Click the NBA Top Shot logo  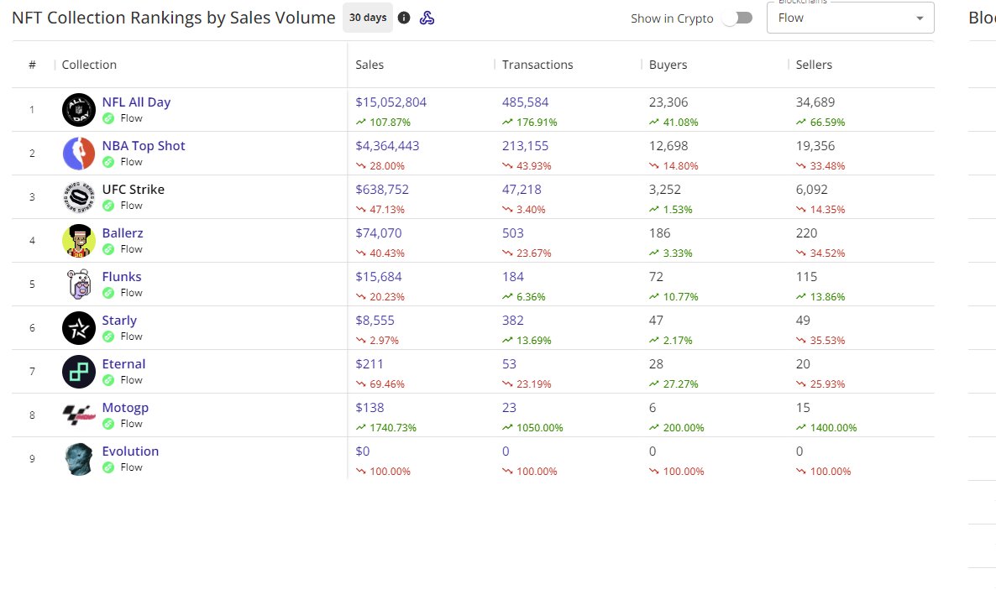[x=79, y=154]
